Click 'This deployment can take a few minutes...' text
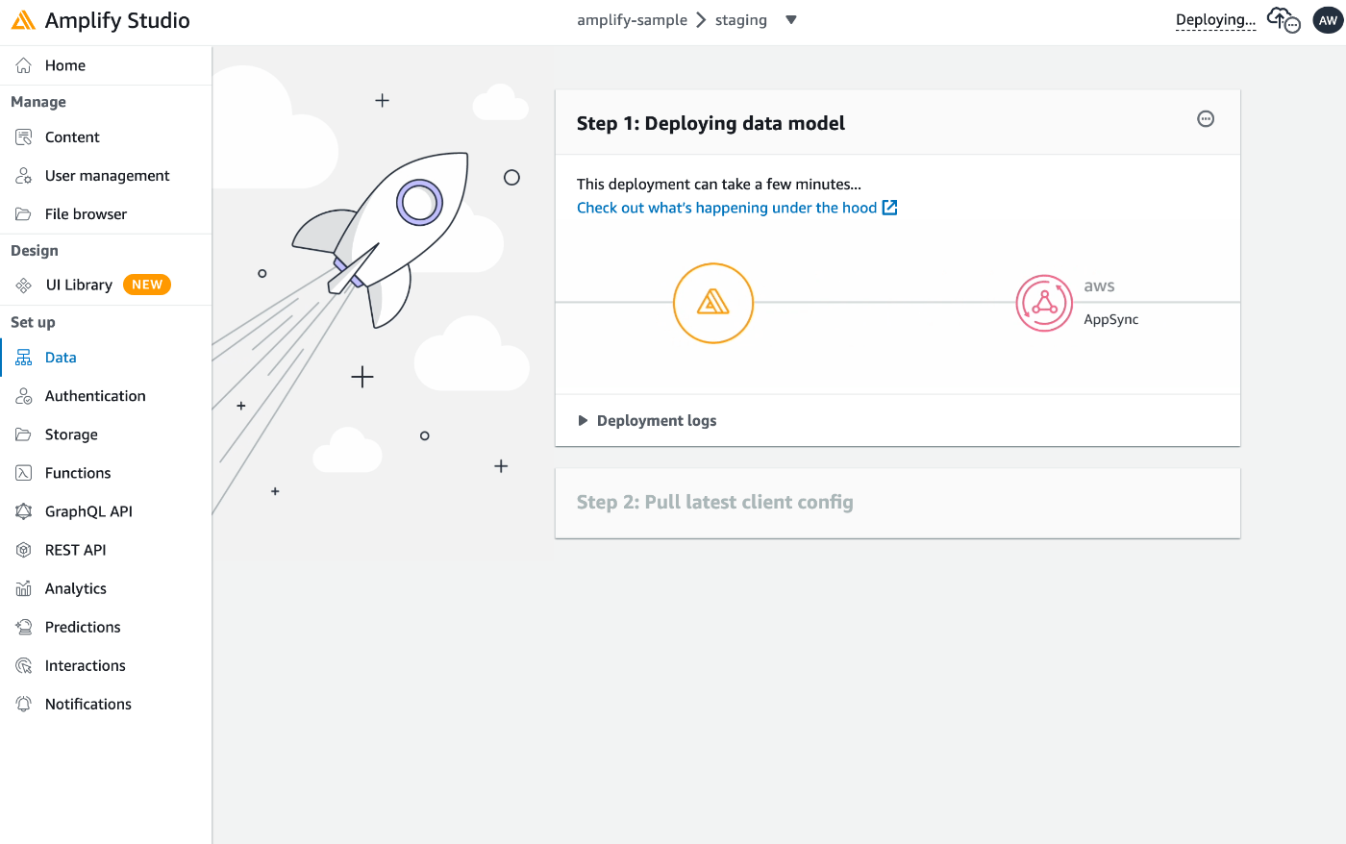 (x=719, y=185)
